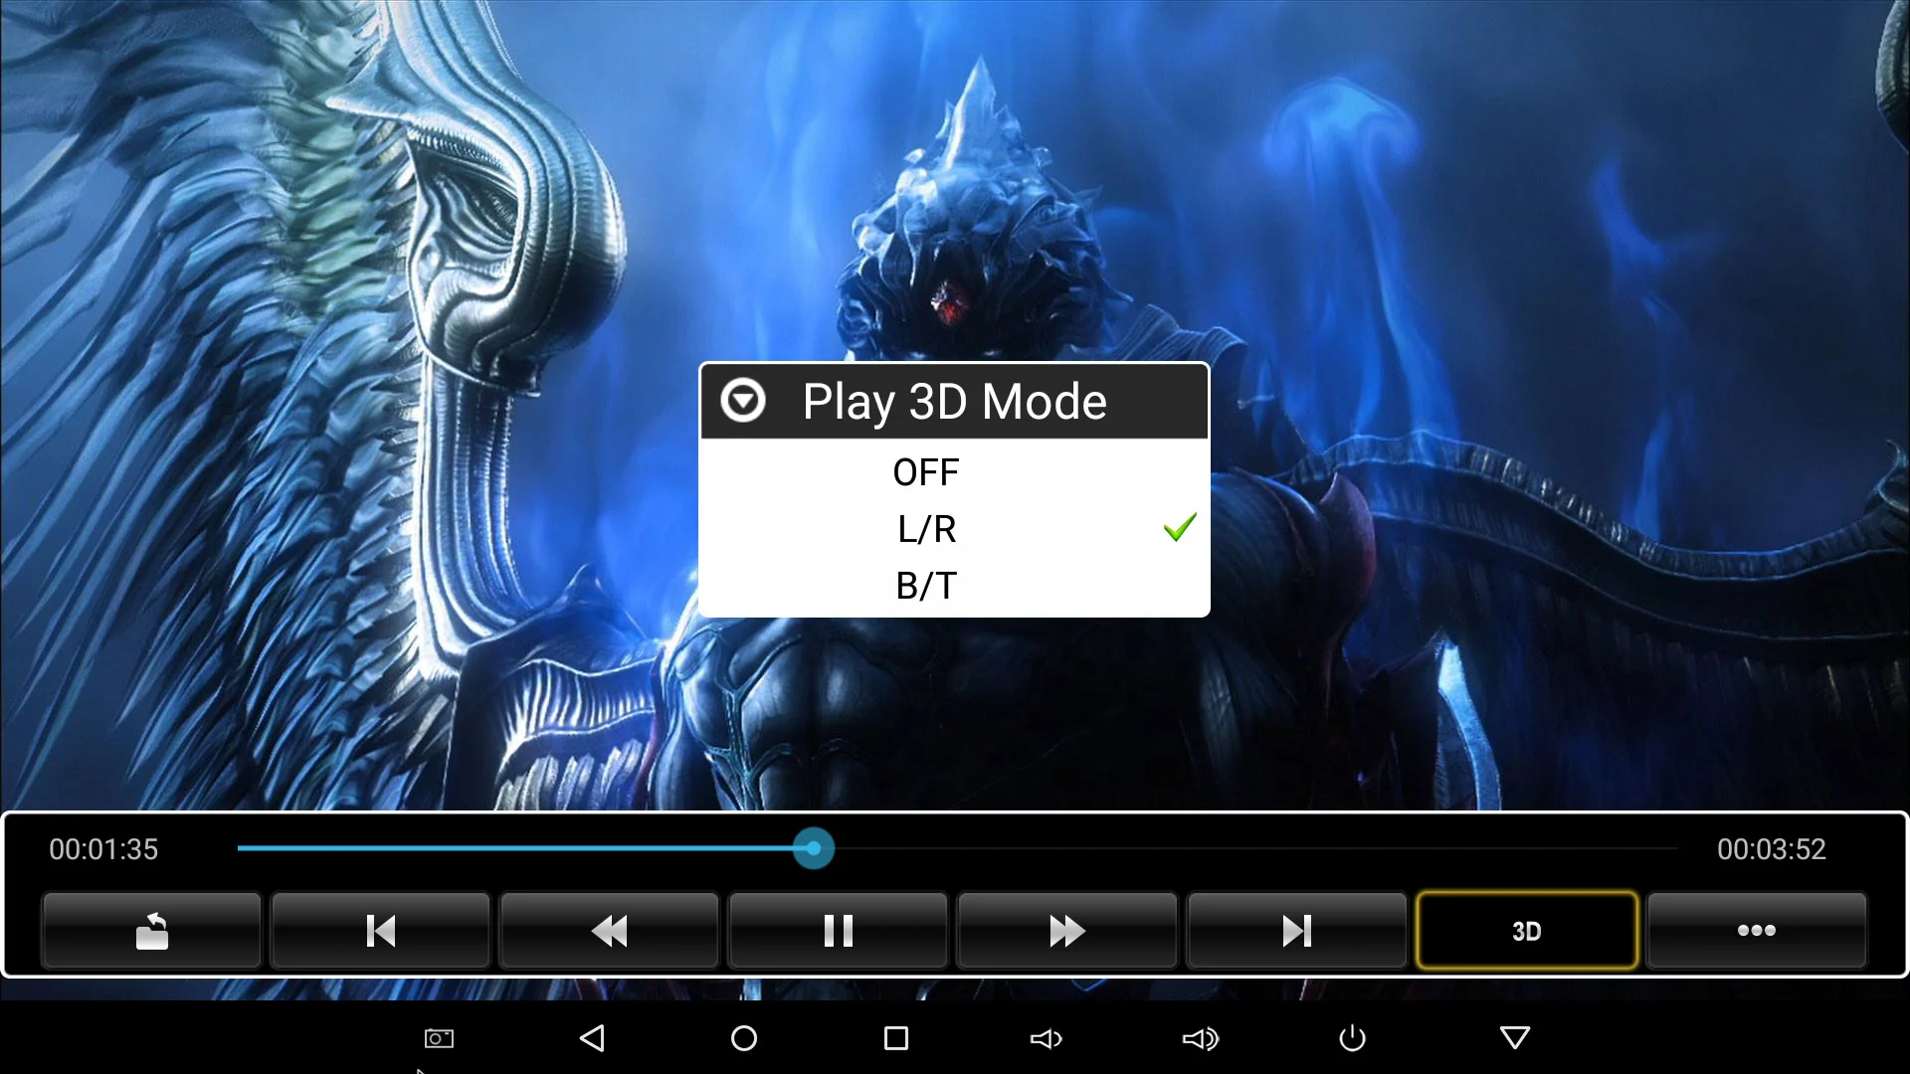The width and height of the screenshot is (1910, 1074).
Task: Pause the video playback
Action: [838, 931]
